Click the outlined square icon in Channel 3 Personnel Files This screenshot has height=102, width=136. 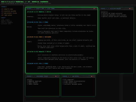57,76
